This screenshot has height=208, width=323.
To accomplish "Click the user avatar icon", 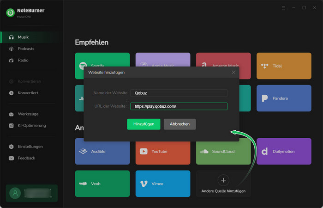I will pos(15,193).
